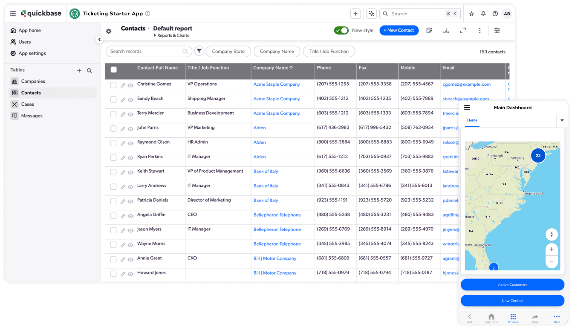Select the Angela Griffin row checkbox
The height and width of the screenshot is (328, 572).
113,215
